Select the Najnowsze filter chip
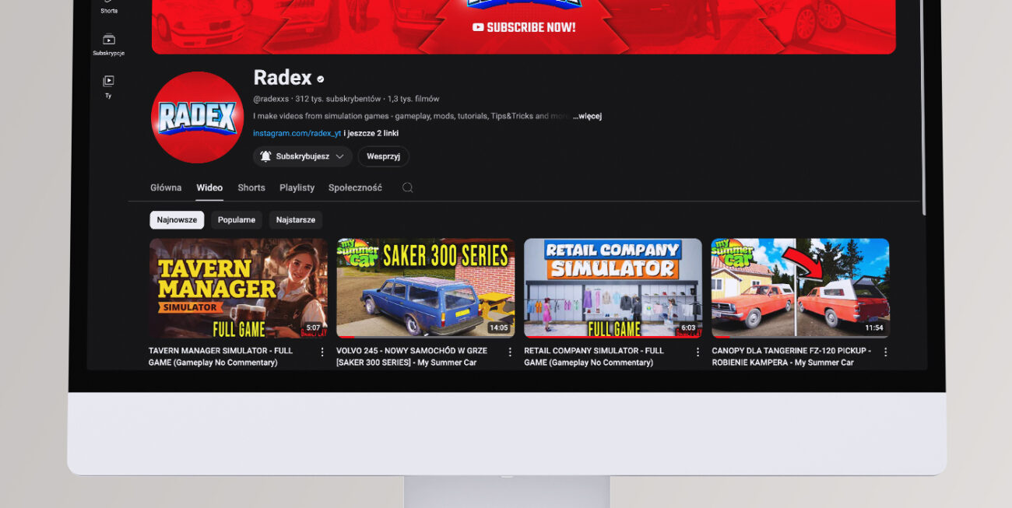Screen dimensions: 1012x508 pos(177,220)
